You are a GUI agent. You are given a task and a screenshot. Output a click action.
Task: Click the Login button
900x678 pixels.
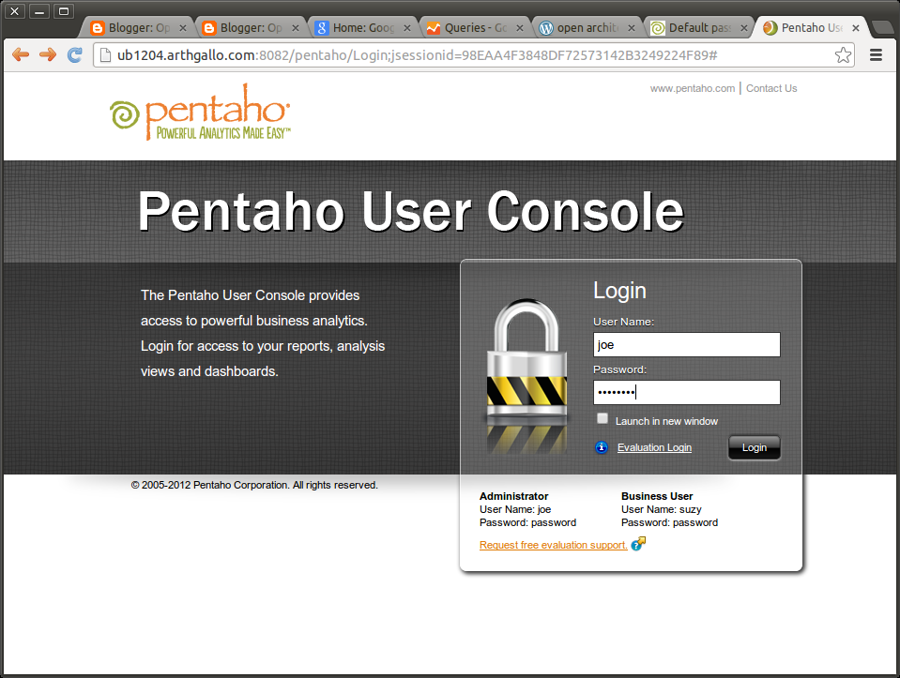pyautogui.click(x=754, y=447)
